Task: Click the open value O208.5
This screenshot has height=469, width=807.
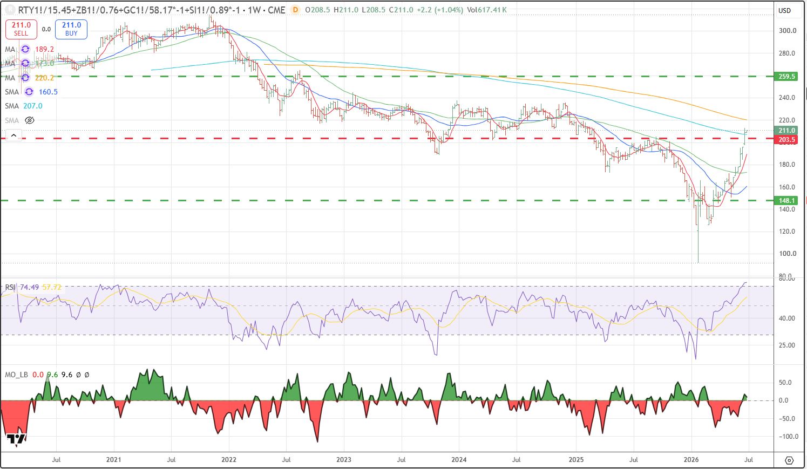Action: click(x=318, y=10)
